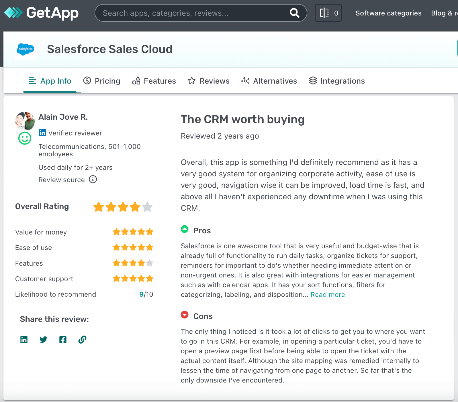Image resolution: width=458 pixels, height=402 pixels.
Task: Open the App Info tab
Action: click(x=50, y=81)
